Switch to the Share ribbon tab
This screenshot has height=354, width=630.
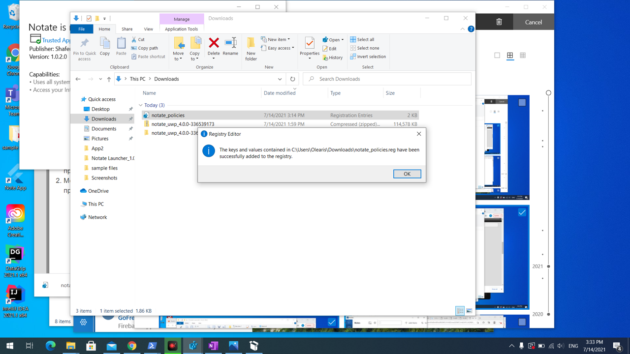pyautogui.click(x=127, y=29)
